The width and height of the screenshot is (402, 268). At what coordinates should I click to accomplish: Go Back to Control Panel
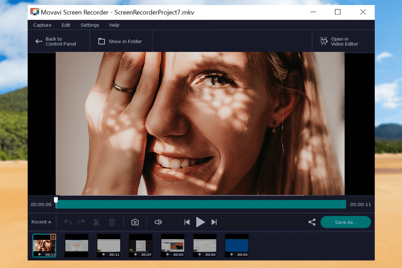pyautogui.click(x=57, y=41)
